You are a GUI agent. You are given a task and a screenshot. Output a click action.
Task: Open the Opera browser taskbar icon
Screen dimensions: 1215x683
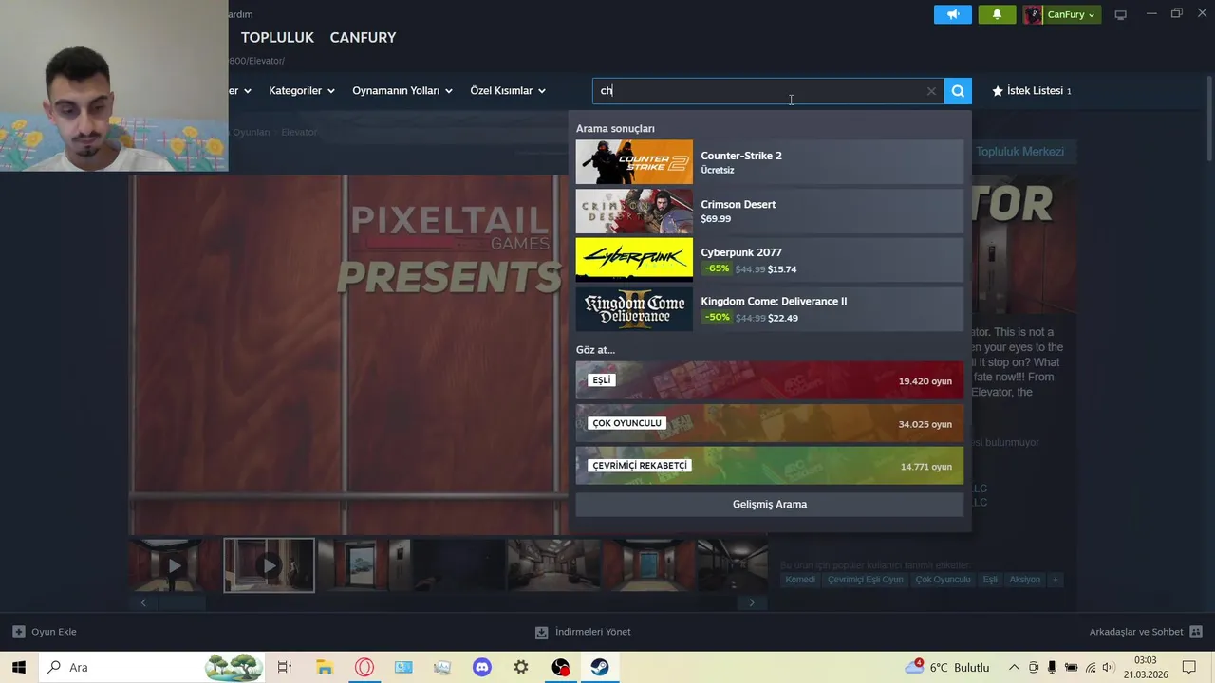[364, 667]
